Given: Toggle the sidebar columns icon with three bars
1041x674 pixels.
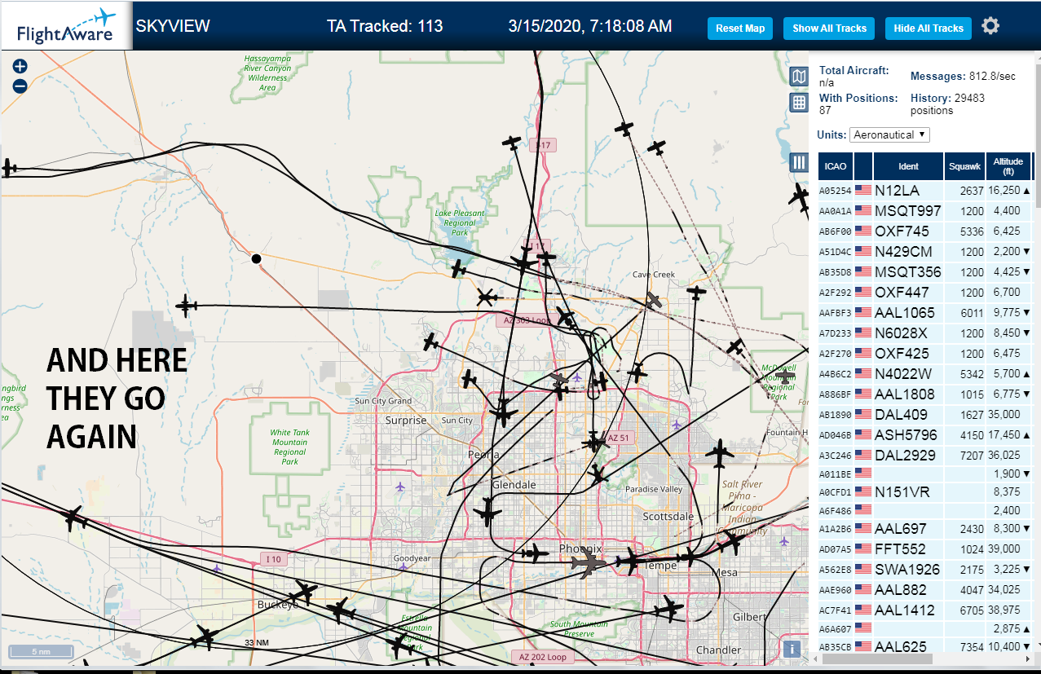Looking at the screenshot, I should 799,162.
